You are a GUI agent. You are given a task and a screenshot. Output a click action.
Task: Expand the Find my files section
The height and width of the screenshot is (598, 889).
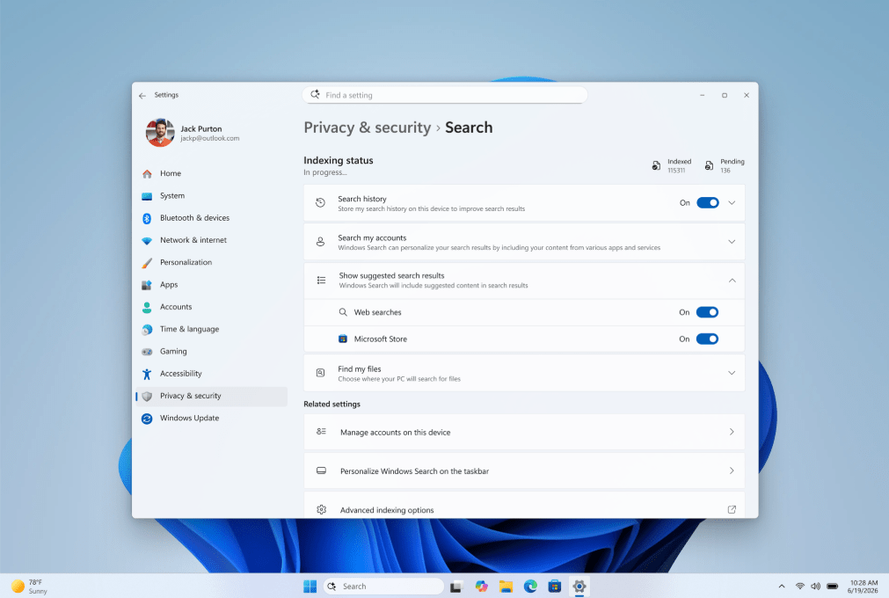pyautogui.click(x=732, y=373)
